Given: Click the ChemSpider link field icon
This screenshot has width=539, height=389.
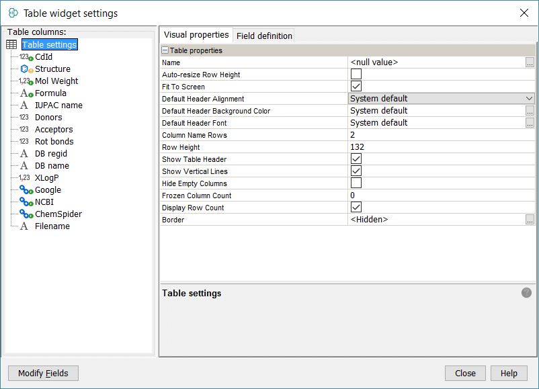Looking at the screenshot, I should pyautogui.click(x=26, y=214).
